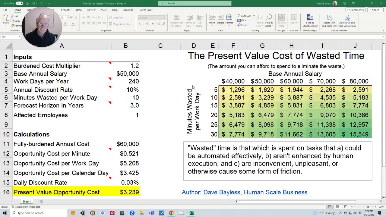Open the Share button dropdown arrow

pos(381,10)
